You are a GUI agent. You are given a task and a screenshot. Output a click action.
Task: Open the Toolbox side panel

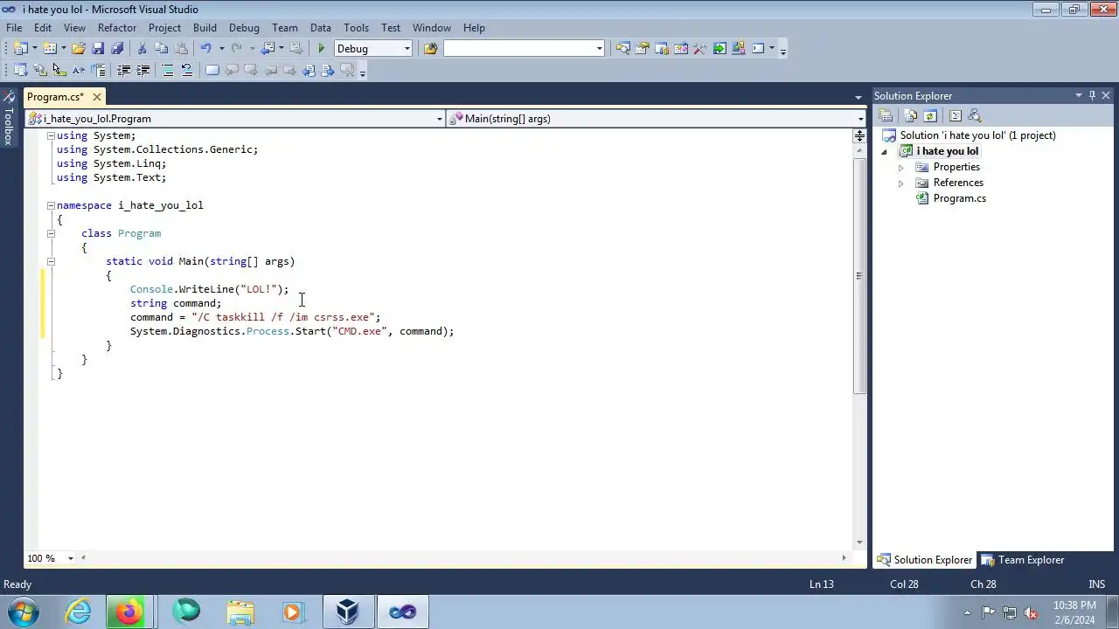click(x=8, y=118)
